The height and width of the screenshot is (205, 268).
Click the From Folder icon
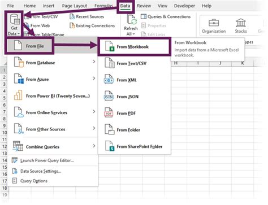point(110,129)
